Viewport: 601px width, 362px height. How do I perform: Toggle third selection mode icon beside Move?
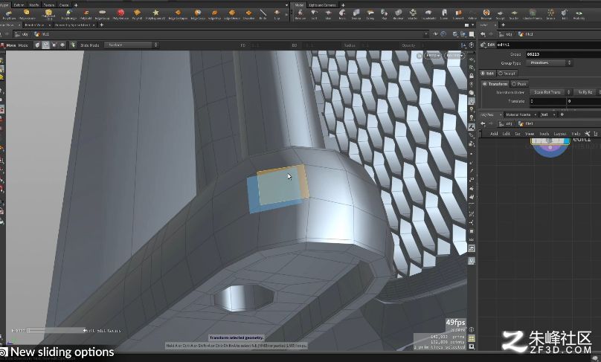tap(54, 45)
